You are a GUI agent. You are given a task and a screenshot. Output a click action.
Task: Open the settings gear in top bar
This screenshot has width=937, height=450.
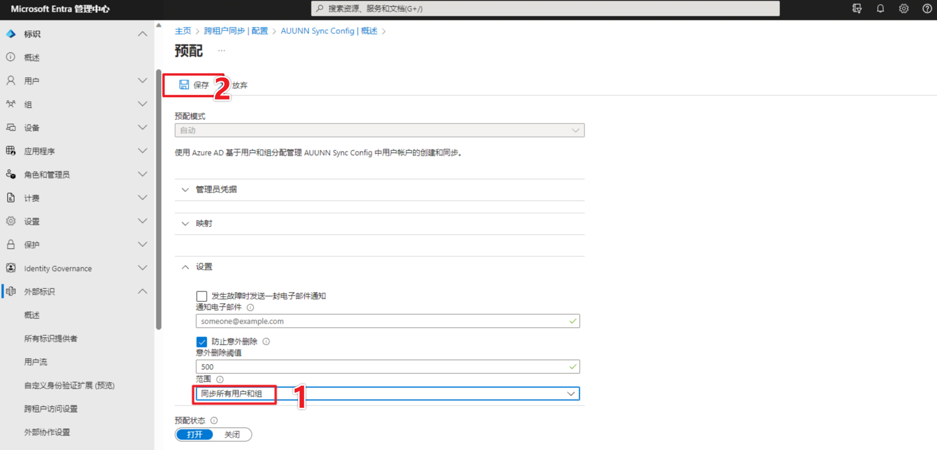pyautogui.click(x=904, y=9)
